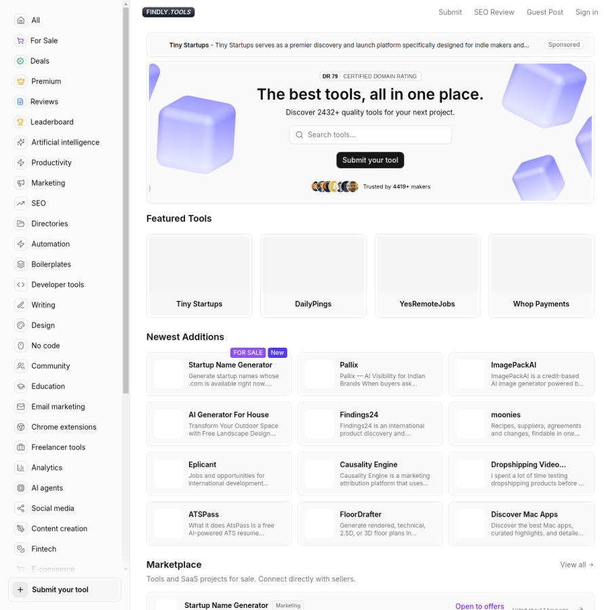610x610 pixels.
Task: Open the moonies tool card
Action: [x=521, y=424]
